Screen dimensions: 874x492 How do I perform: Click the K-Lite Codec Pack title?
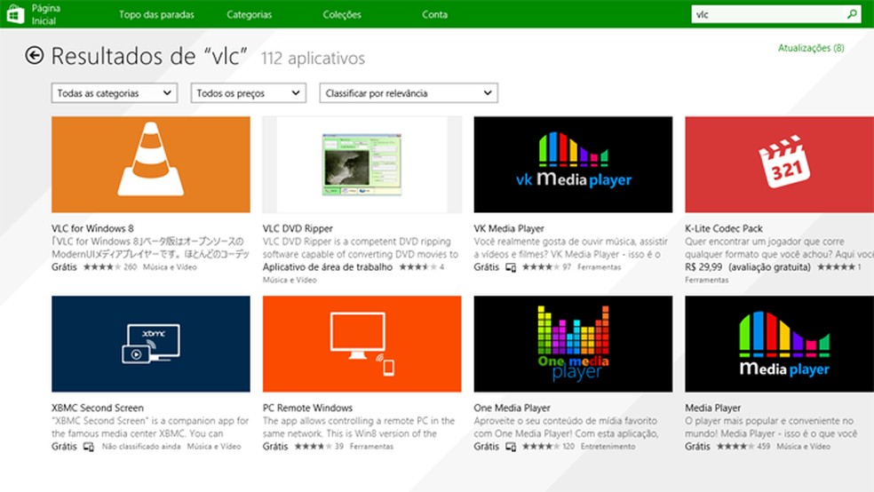(724, 228)
